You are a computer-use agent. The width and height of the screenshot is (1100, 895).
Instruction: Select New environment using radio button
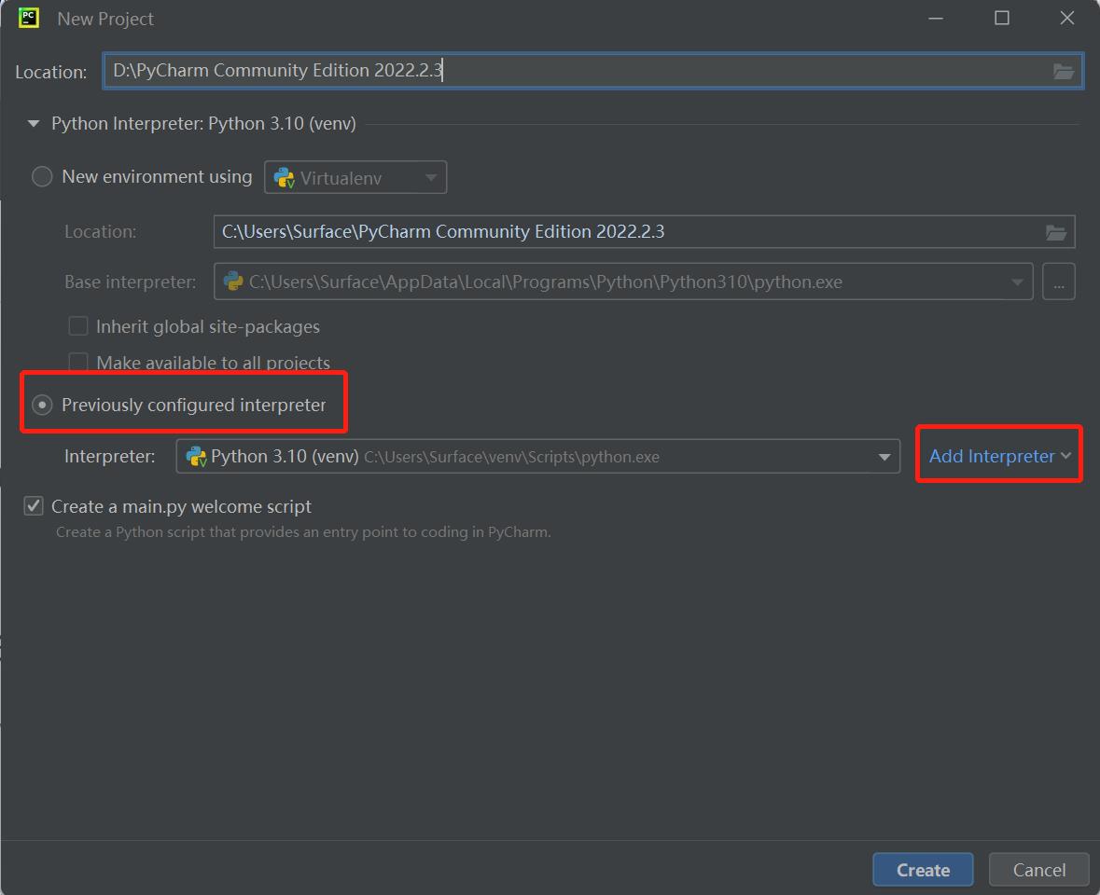click(42, 177)
